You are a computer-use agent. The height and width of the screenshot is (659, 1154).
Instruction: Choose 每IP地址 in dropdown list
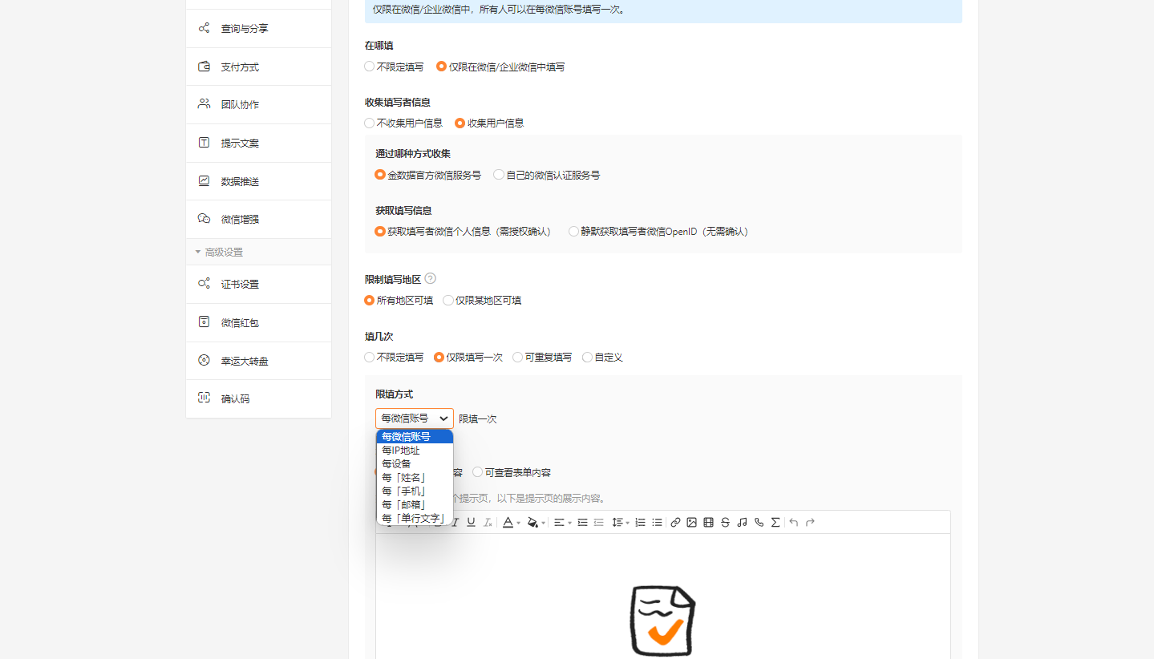tap(415, 450)
